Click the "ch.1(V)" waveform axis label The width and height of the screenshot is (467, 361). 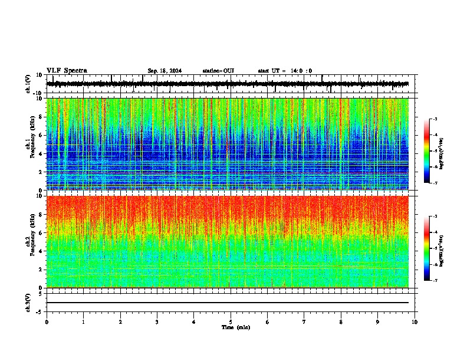pos(28,84)
